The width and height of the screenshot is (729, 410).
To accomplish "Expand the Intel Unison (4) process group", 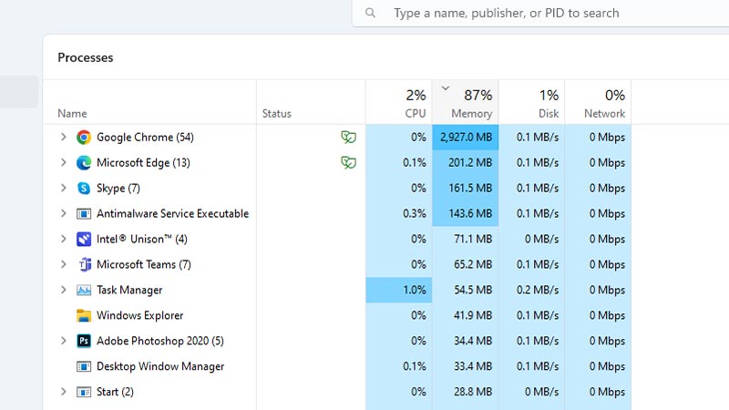I will [63, 239].
